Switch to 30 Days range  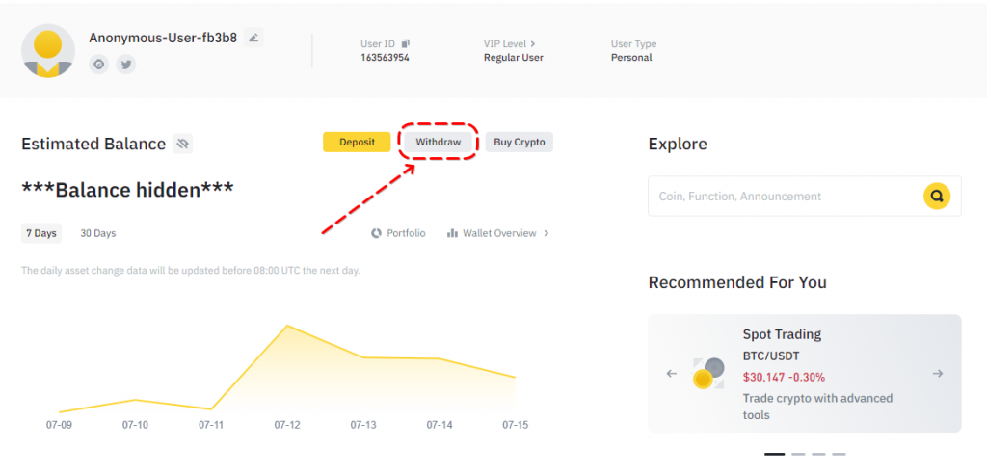(97, 233)
